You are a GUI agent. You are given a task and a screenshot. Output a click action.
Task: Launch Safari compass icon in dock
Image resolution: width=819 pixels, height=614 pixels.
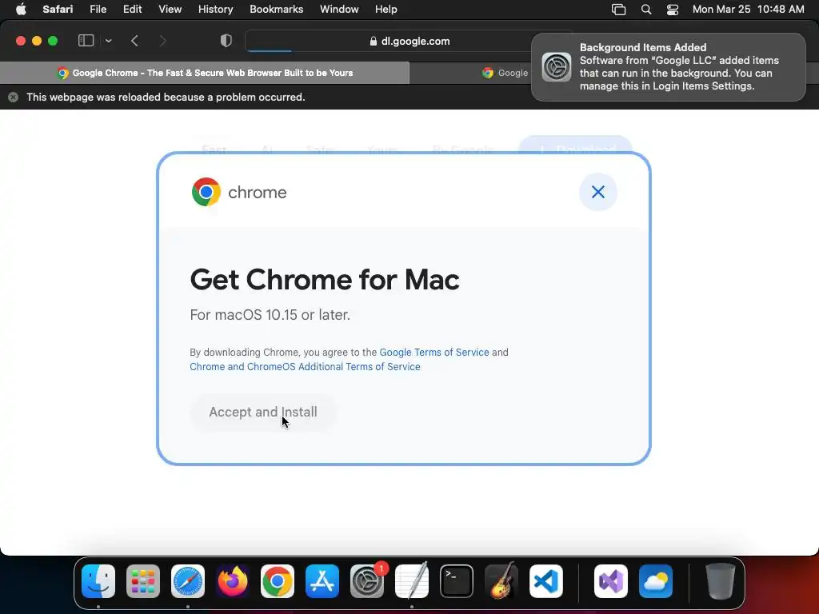[x=188, y=581]
